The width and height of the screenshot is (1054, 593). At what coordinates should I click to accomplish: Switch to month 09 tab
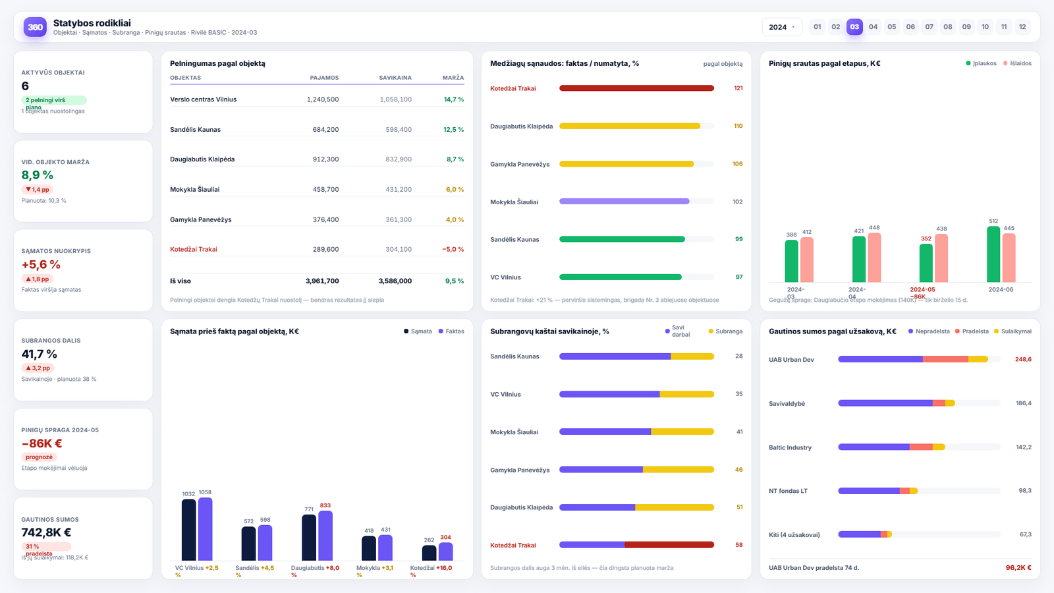coord(966,27)
